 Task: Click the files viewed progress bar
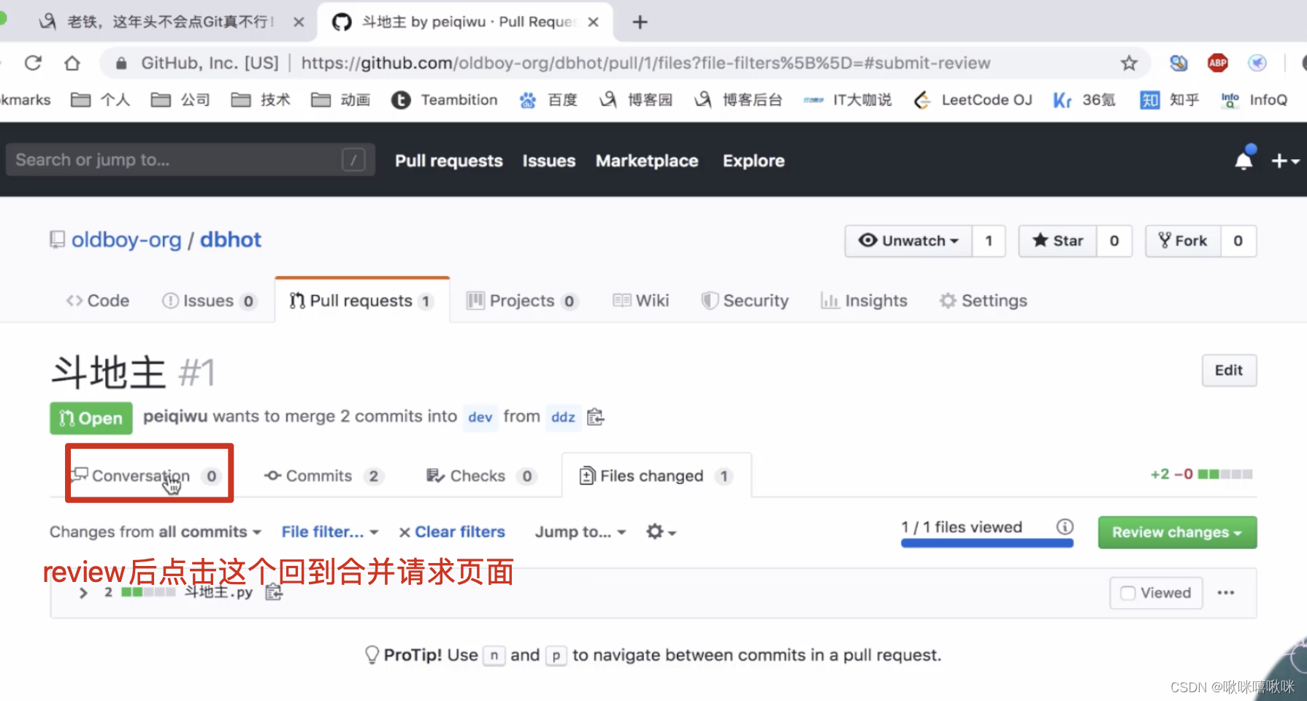tap(987, 543)
